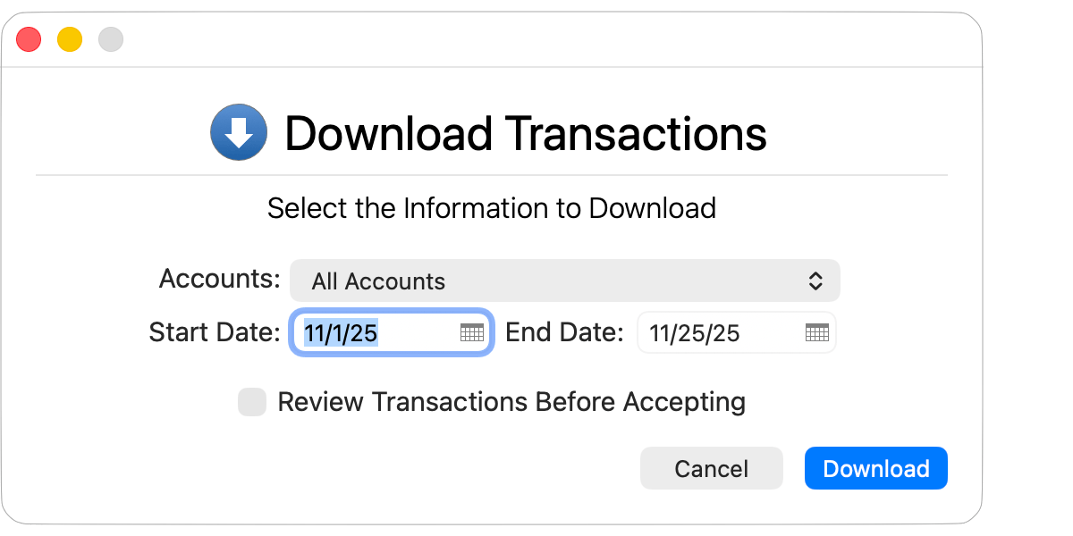Click the download icon next to the title

click(x=237, y=132)
